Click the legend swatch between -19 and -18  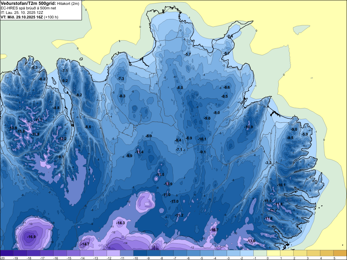[20, 253]
